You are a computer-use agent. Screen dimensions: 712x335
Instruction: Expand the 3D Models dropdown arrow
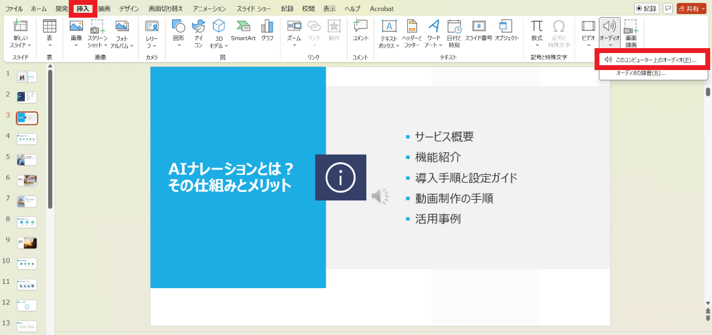coord(226,46)
